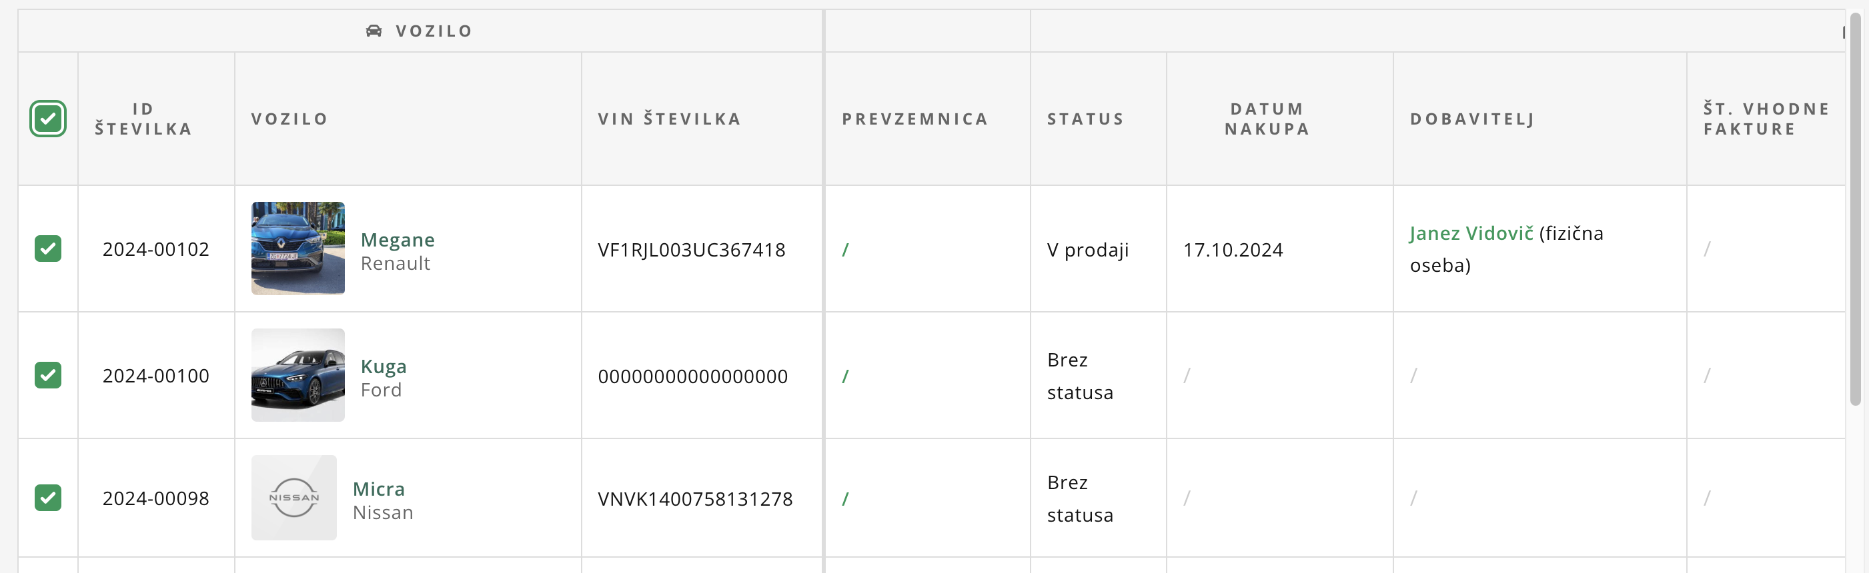
Task: Open the Kuga vehicle link
Action: pyautogui.click(x=383, y=366)
